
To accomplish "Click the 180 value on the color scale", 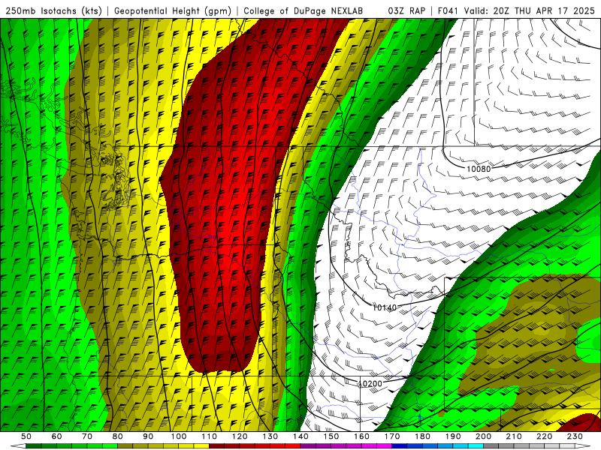I will click(423, 436).
